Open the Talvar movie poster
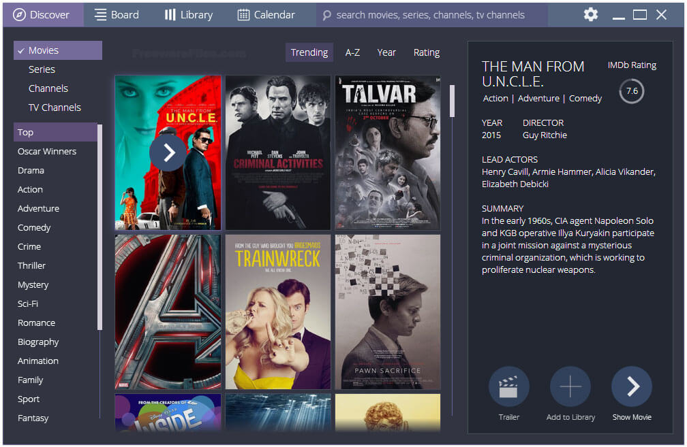The height and width of the screenshot is (447, 687). 388,152
